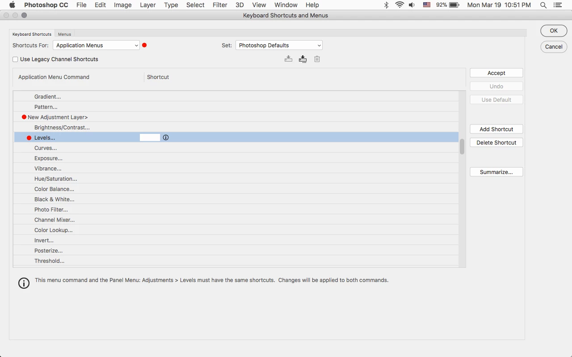Select the Threshold... command row
This screenshot has height=357, width=572.
click(x=236, y=261)
